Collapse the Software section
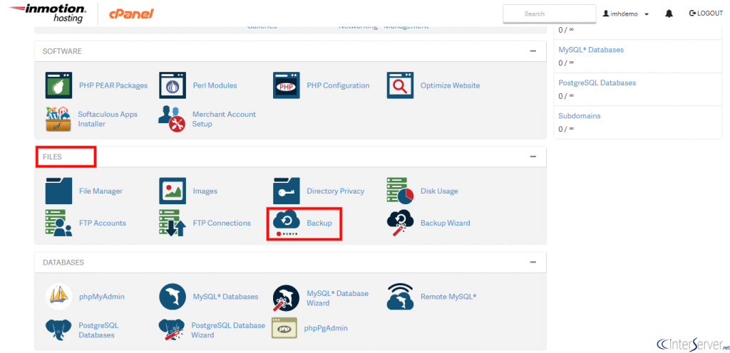The width and height of the screenshot is (730, 353). pyautogui.click(x=533, y=51)
